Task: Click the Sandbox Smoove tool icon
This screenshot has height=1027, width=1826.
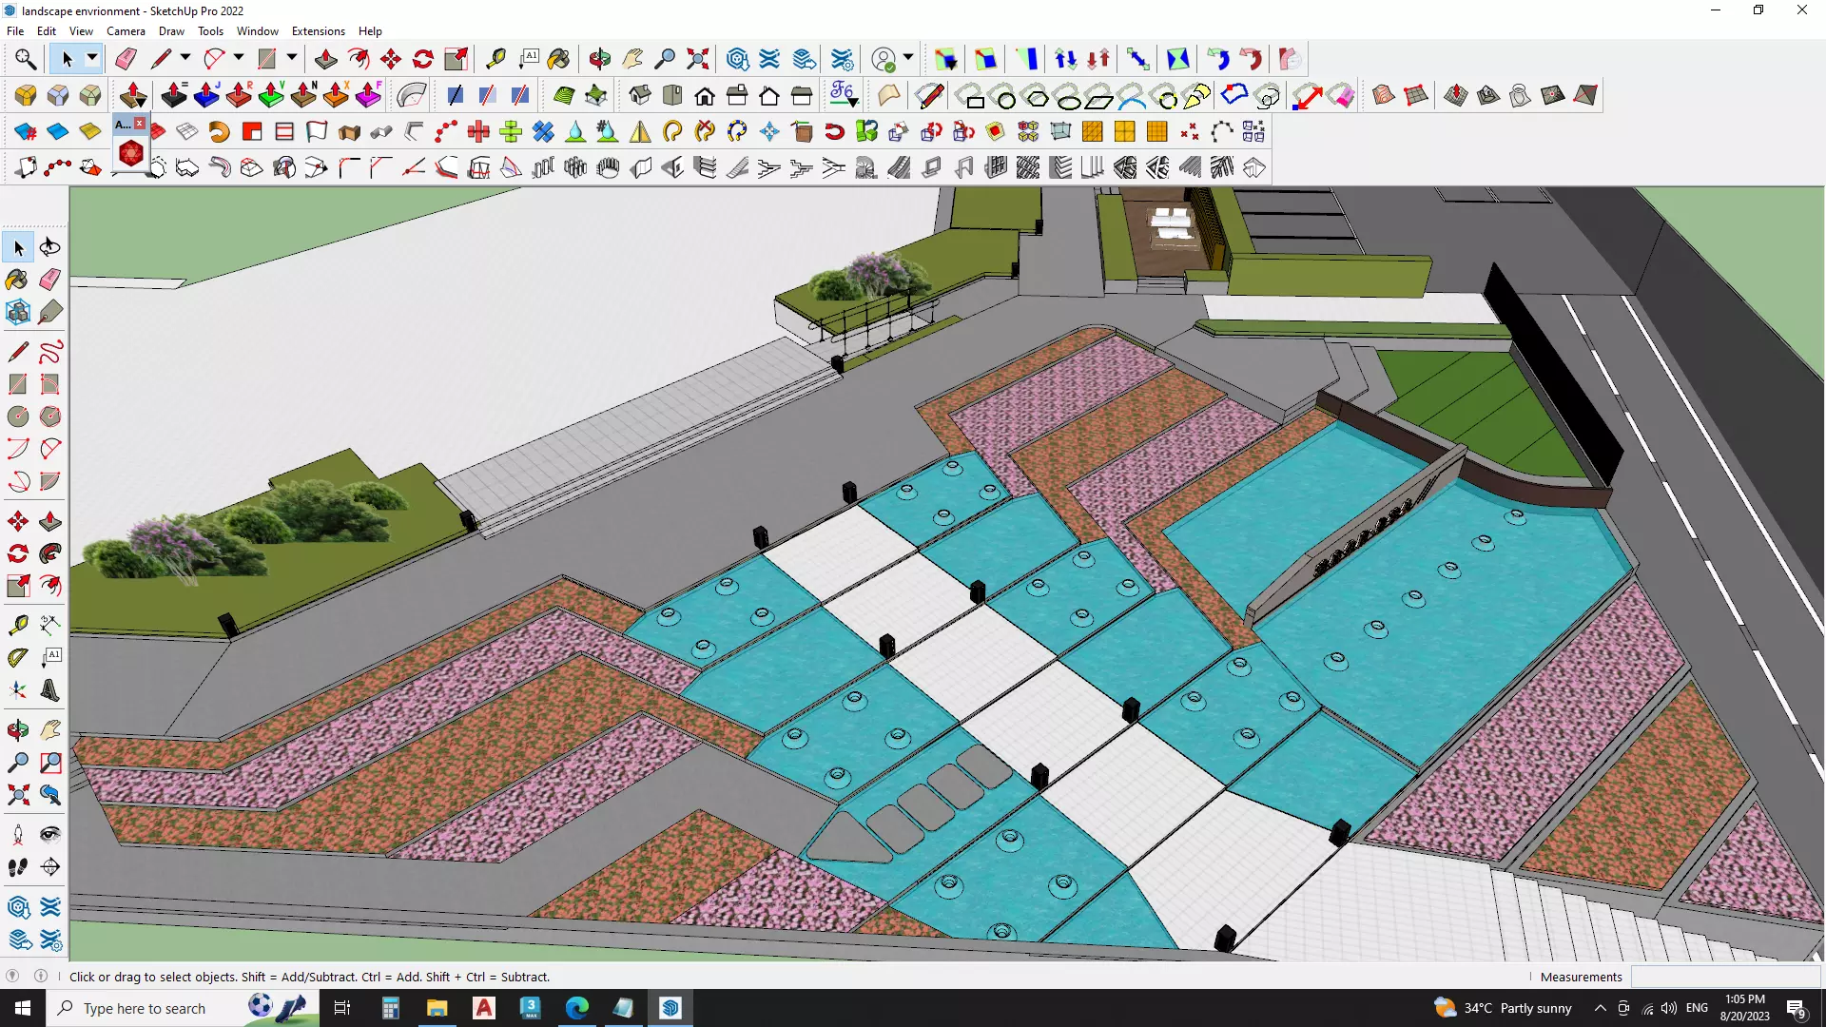Action: 1456,95
